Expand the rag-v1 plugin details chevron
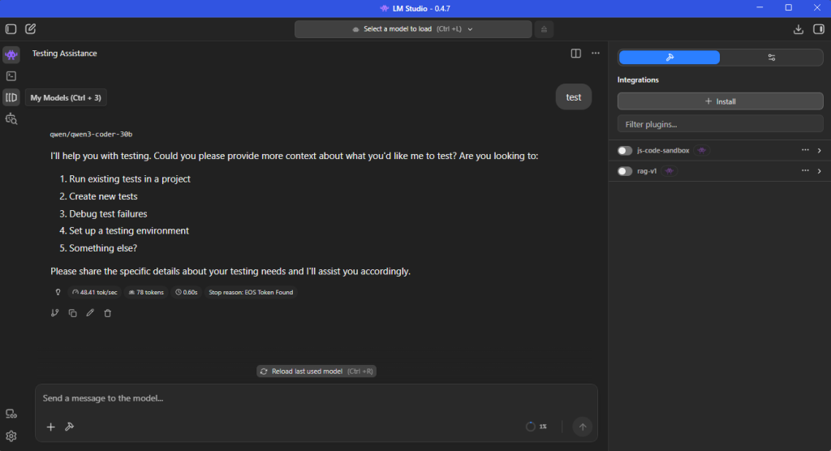Image resolution: width=831 pixels, height=451 pixels. [819, 171]
